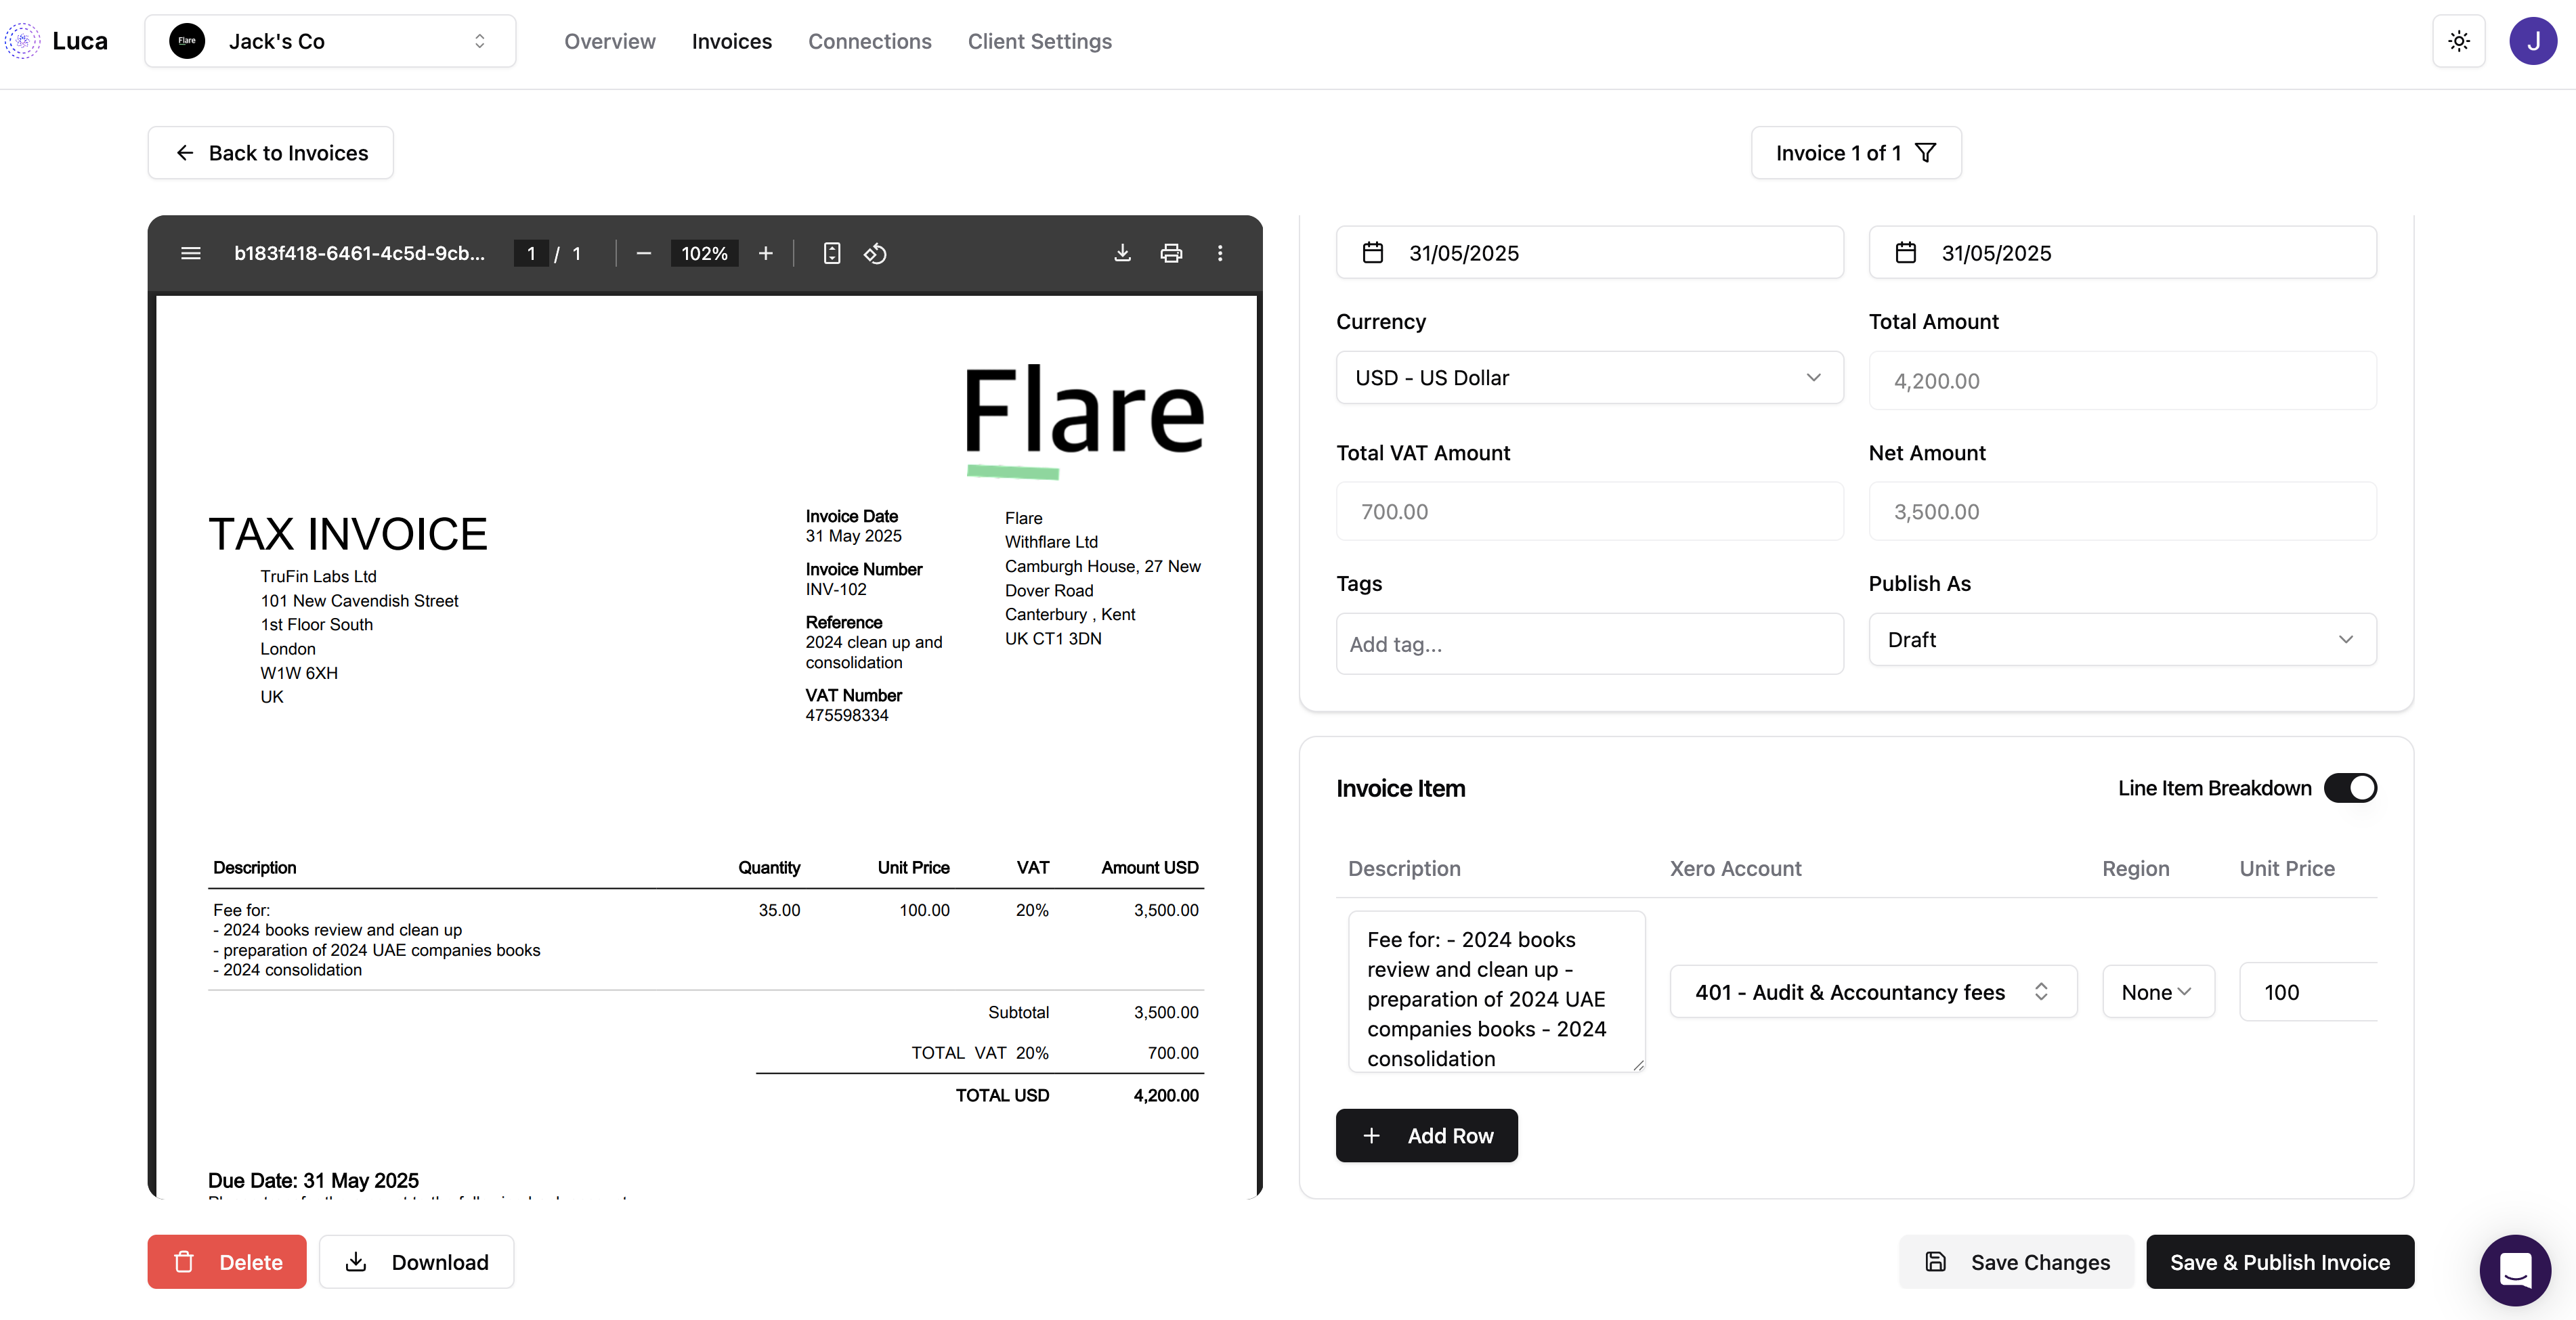
Task: Zoom in the PDF with plus icon
Action: (765, 254)
